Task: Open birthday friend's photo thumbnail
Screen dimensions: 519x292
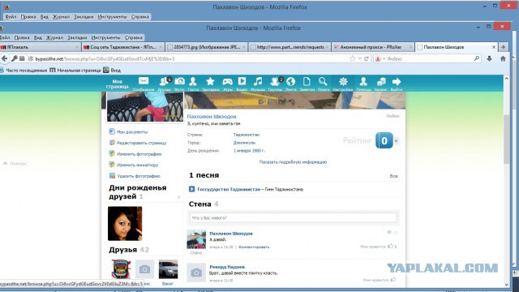Action: tap(125, 224)
